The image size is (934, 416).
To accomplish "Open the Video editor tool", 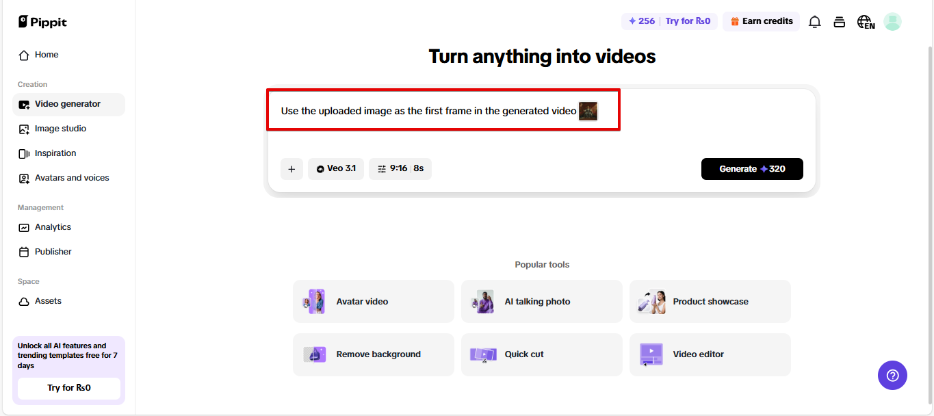I will [x=710, y=354].
